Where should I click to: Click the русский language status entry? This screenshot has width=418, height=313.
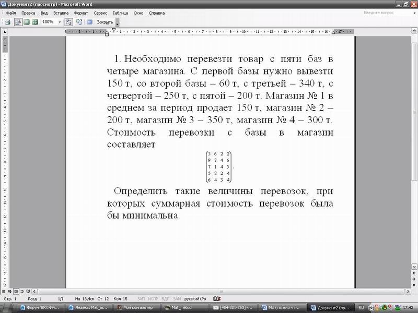[195, 299]
